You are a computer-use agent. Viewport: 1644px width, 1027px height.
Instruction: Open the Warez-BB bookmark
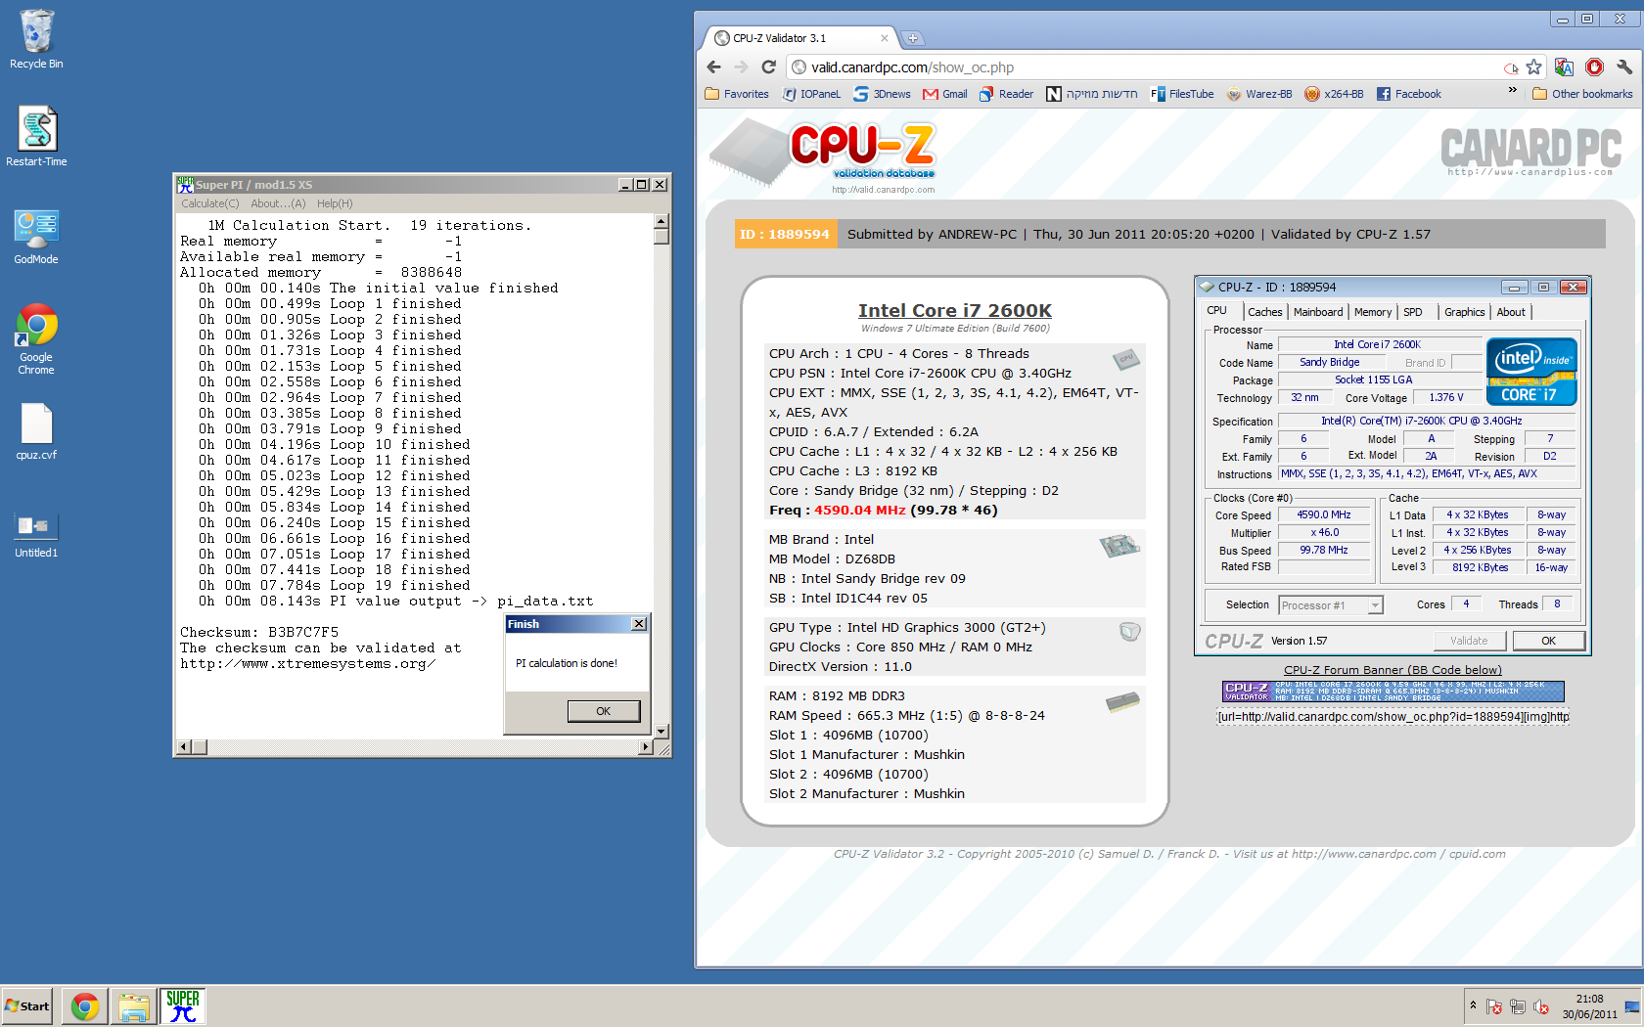point(1259,94)
